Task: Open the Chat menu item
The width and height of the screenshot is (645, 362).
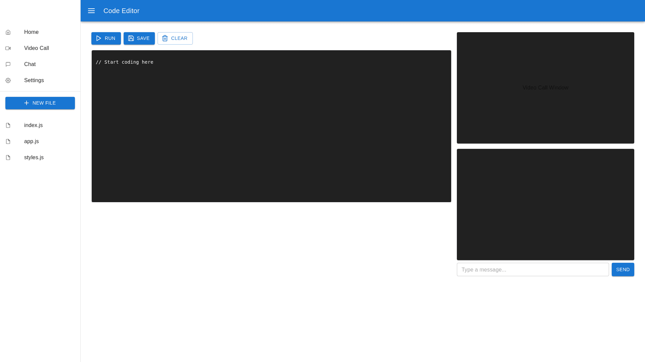Action: click(30, 64)
